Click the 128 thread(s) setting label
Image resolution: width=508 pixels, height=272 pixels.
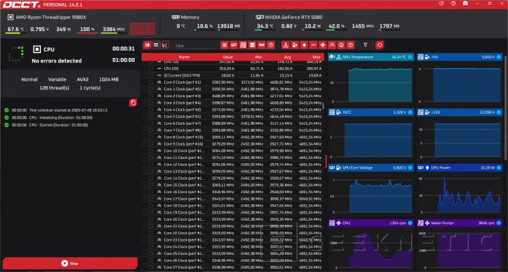pyautogui.click(x=54, y=88)
